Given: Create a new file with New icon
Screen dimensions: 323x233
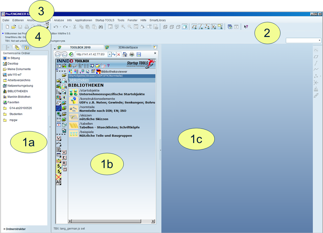Looking at the screenshot, I should click(x=7, y=27).
